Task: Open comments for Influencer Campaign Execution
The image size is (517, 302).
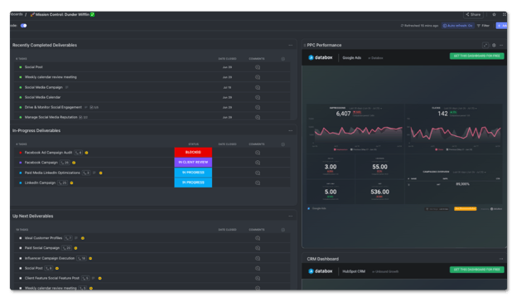Action: (258, 258)
